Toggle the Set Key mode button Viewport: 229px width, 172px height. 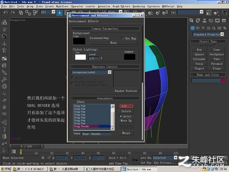(146, 163)
